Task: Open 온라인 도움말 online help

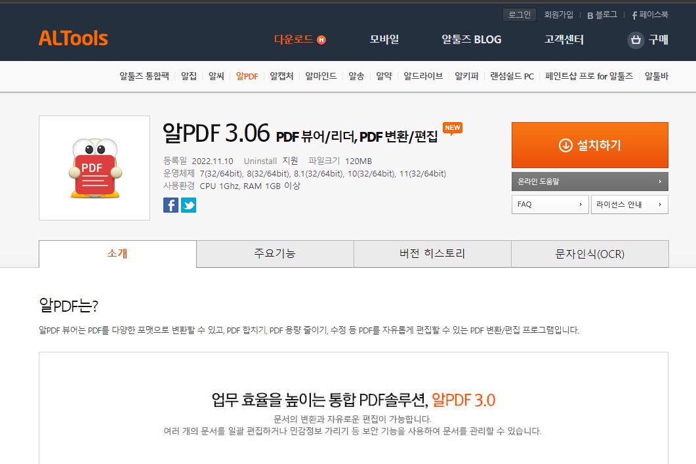Action: click(590, 182)
